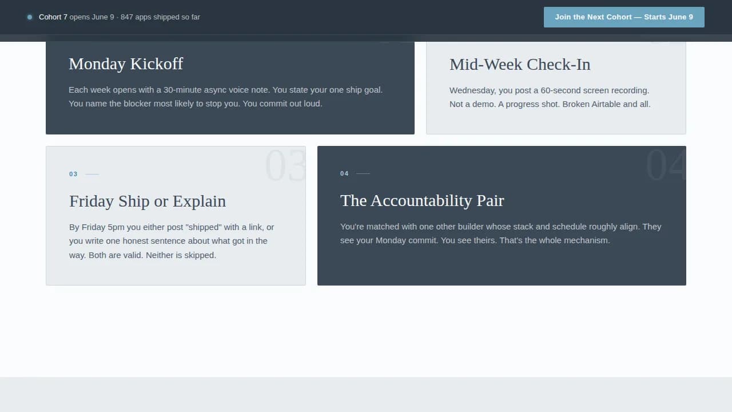Click the small 04 step marker label
The image size is (732, 412).
[x=344, y=173]
